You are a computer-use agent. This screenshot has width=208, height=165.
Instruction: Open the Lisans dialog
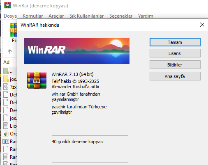[x=175, y=53]
